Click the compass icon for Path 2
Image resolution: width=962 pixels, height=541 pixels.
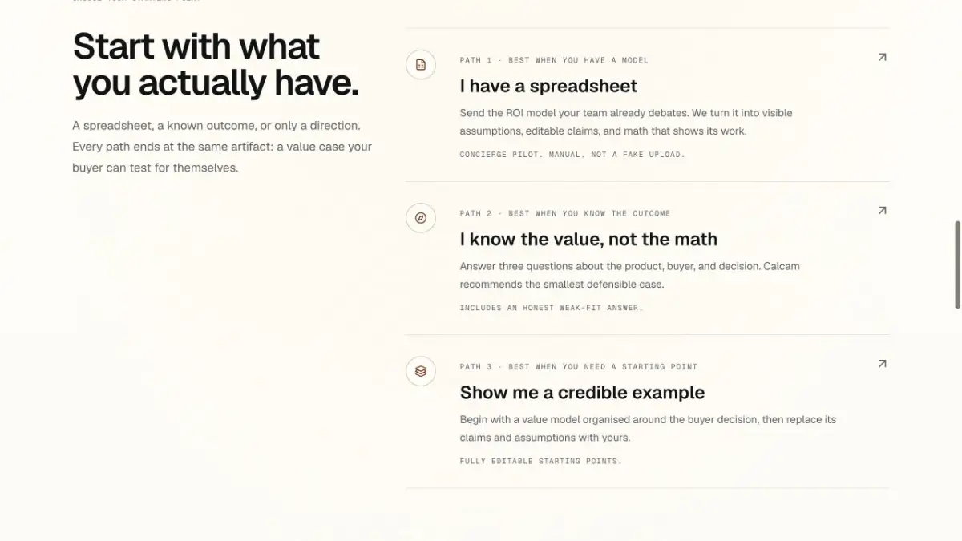click(421, 217)
